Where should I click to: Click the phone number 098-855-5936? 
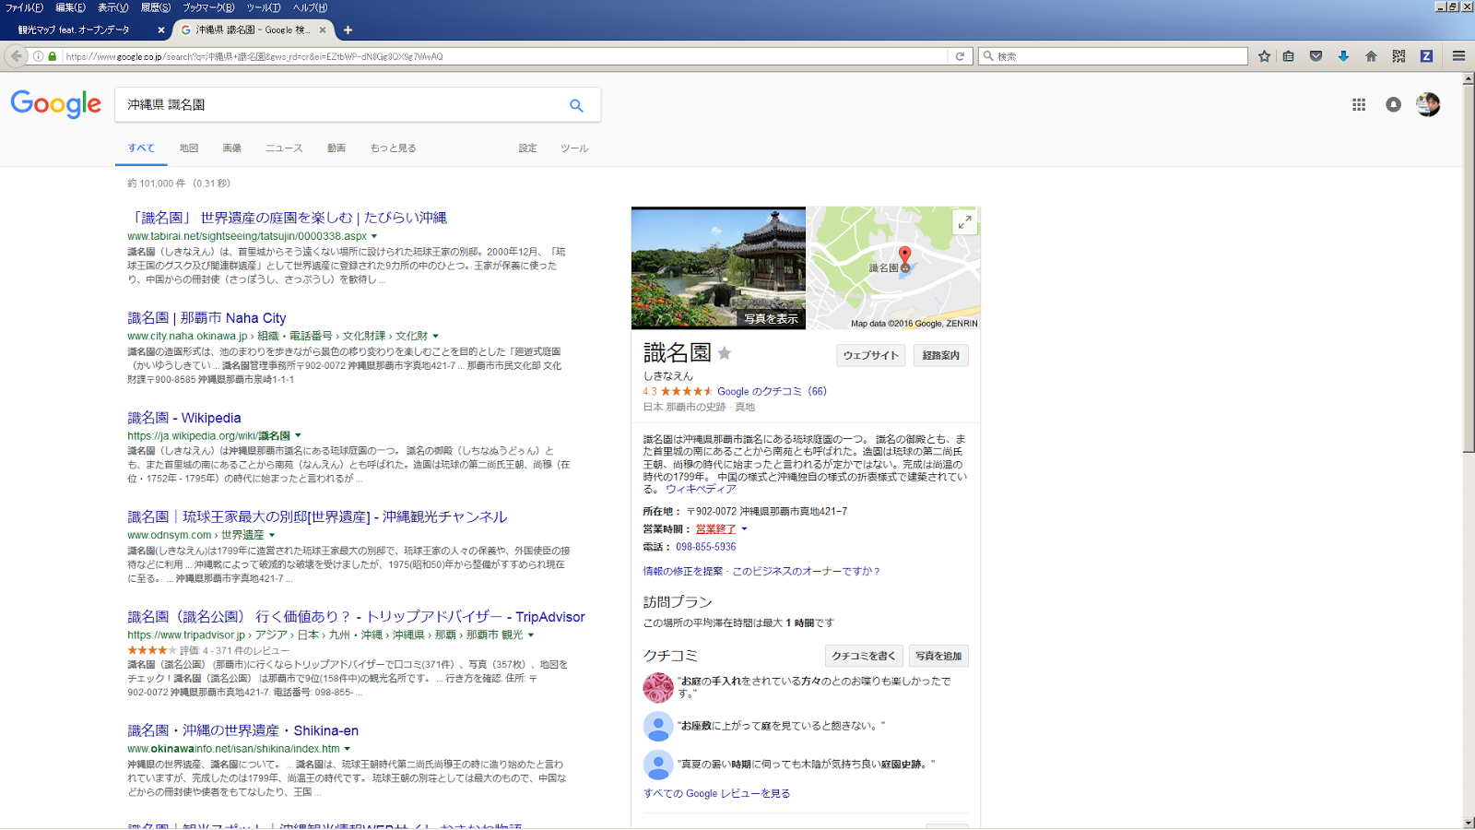pos(706,547)
